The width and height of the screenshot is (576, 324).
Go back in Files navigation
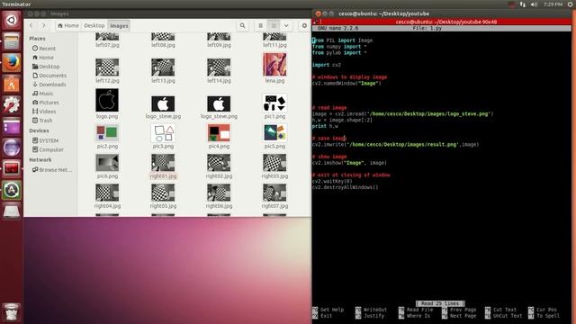click(31, 25)
